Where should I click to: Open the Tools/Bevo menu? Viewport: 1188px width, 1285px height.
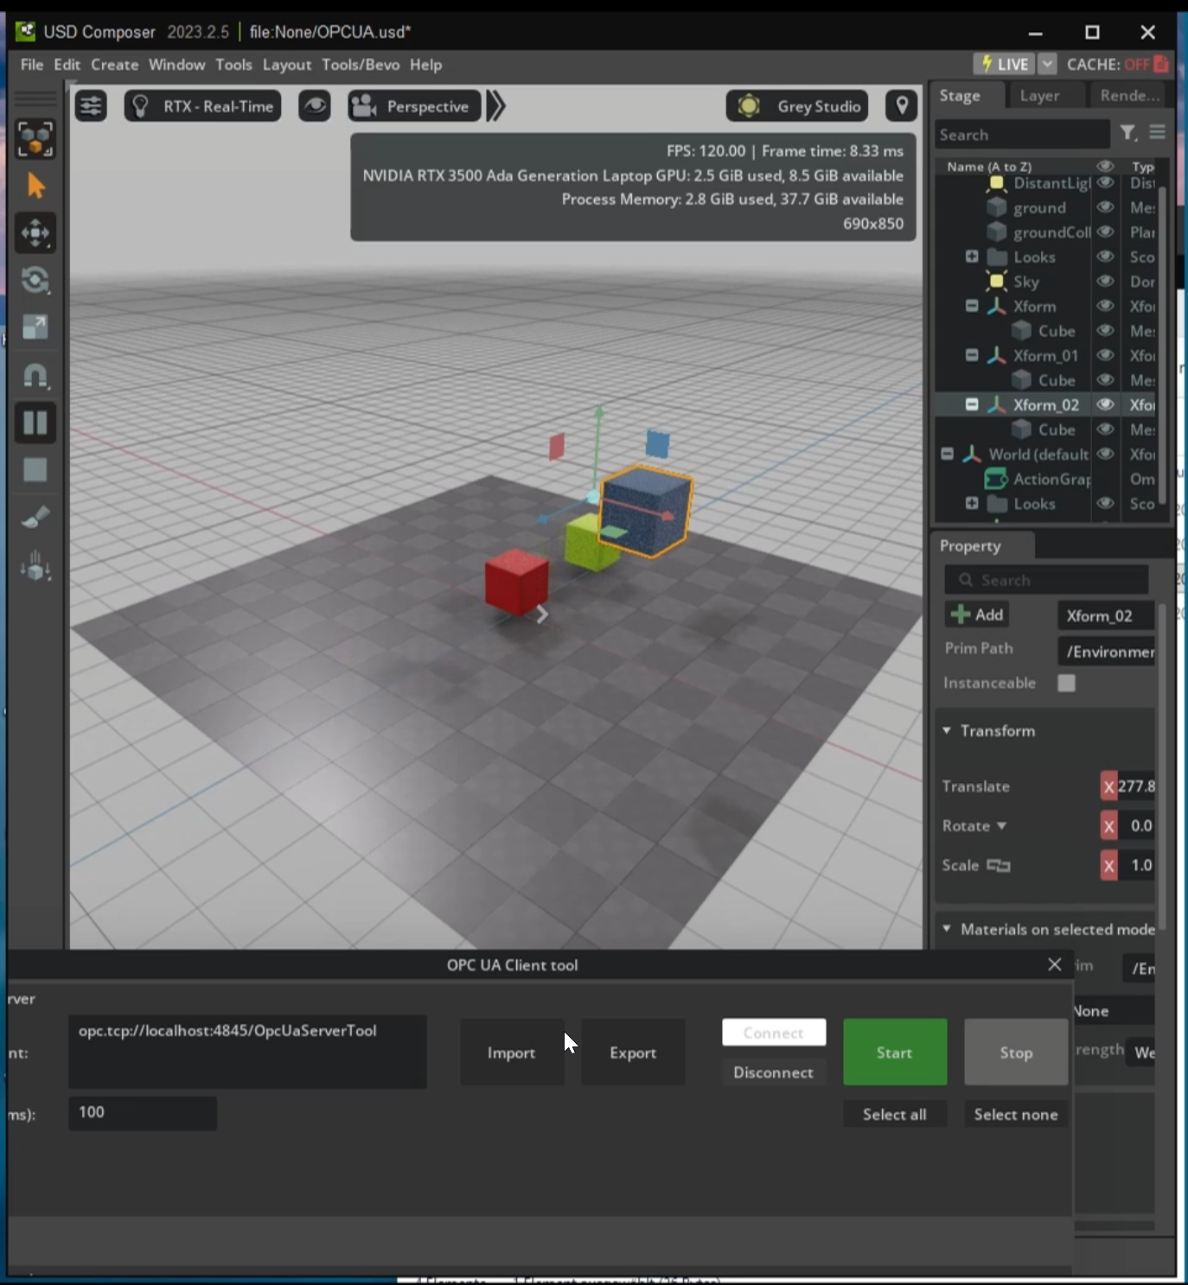point(361,65)
